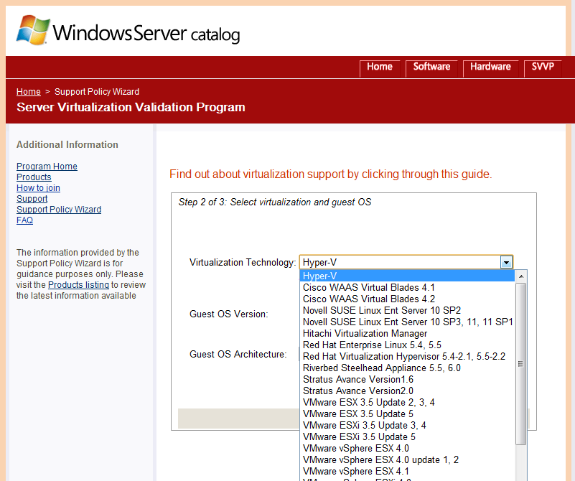Open the Products sidebar link
Image resolution: width=575 pixels, height=481 pixels.
click(34, 177)
